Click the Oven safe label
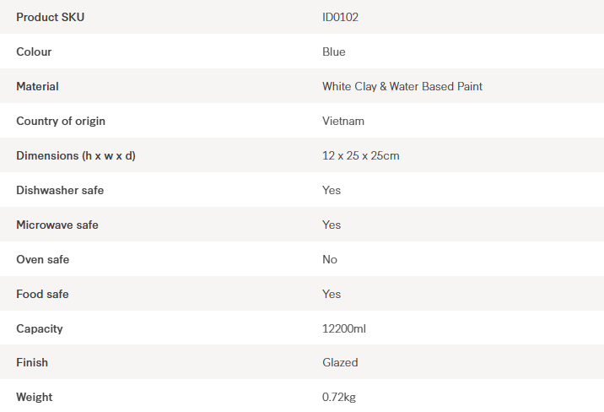604x412 pixels. (x=43, y=259)
